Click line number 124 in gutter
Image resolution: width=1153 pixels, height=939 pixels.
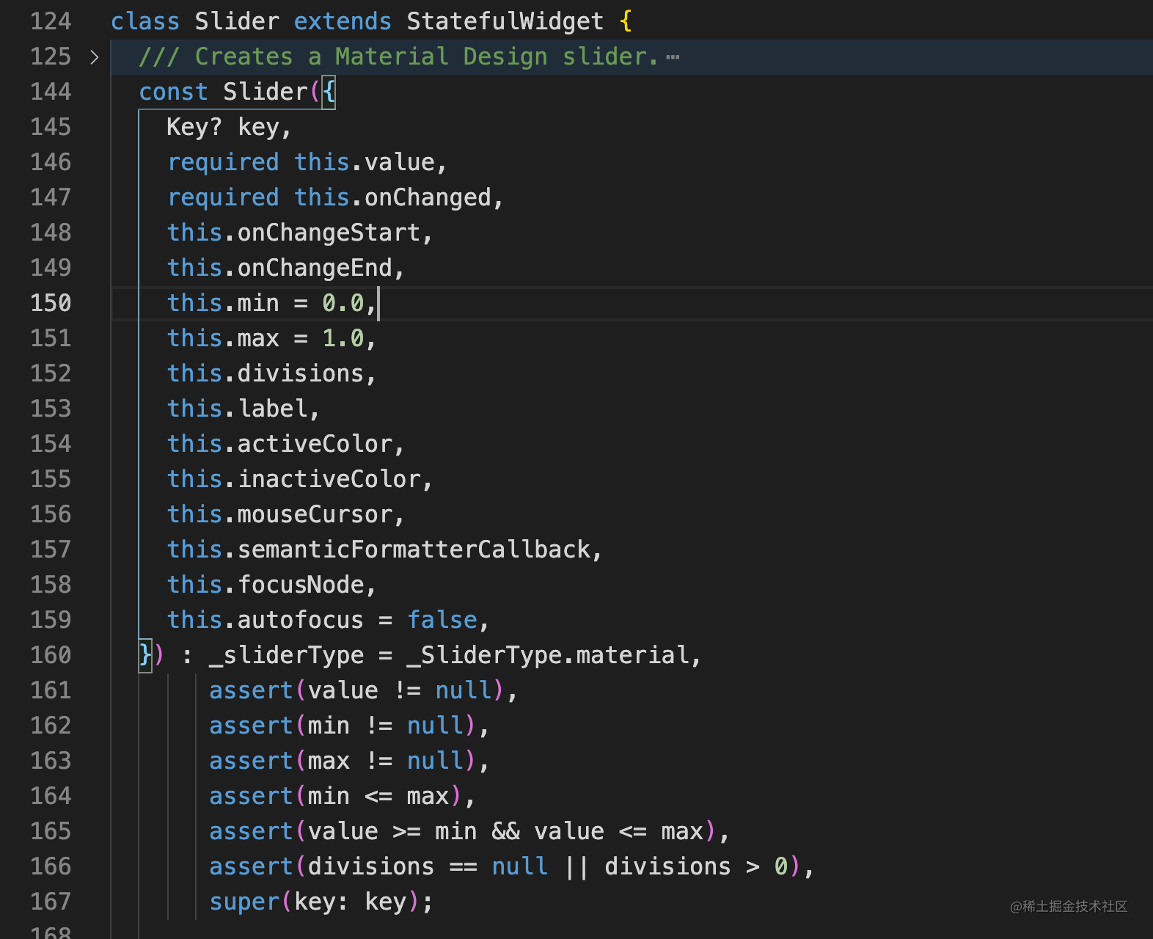51,21
